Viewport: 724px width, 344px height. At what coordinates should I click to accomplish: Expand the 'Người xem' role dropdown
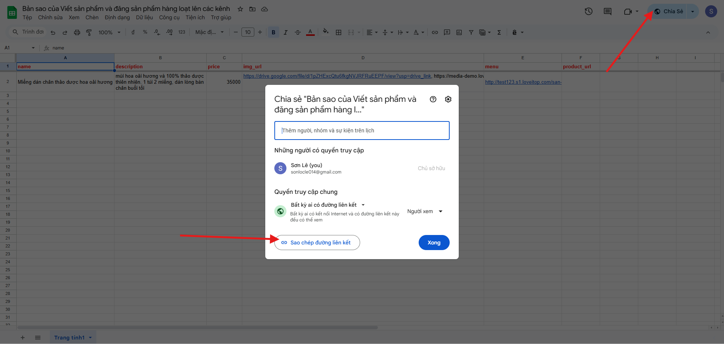pos(425,212)
